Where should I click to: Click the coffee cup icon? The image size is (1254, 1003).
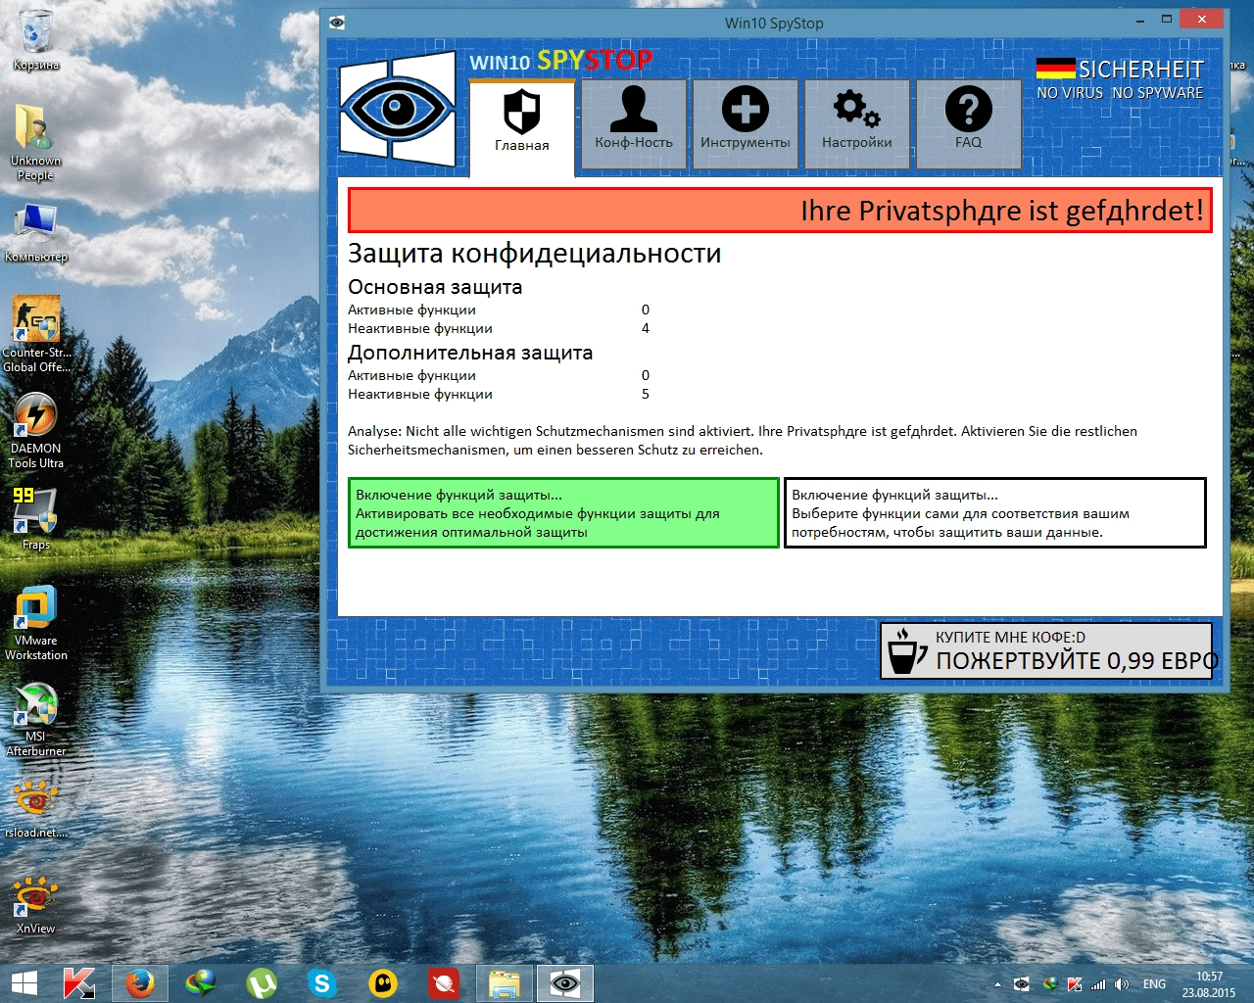(906, 651)
